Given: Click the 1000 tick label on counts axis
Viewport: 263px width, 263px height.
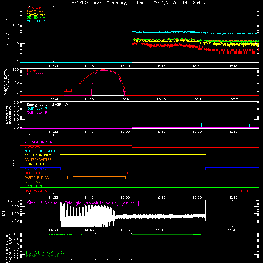Looking at the screenshot, I should tap(14, 7).
